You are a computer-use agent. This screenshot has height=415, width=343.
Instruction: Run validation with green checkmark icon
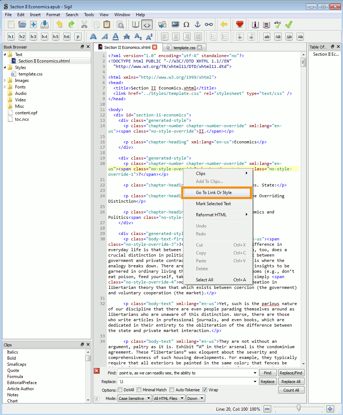288,24
